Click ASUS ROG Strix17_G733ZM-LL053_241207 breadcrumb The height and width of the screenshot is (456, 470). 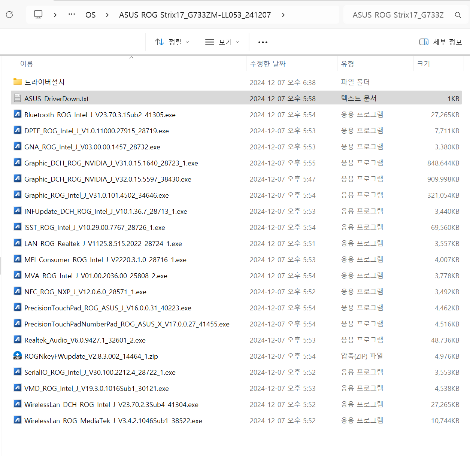[x=195, y=15]
